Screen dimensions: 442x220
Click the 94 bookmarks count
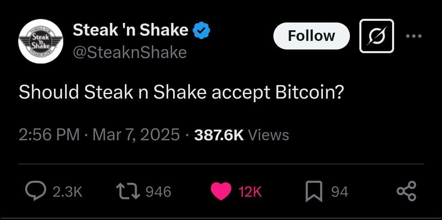coord(340,192)
